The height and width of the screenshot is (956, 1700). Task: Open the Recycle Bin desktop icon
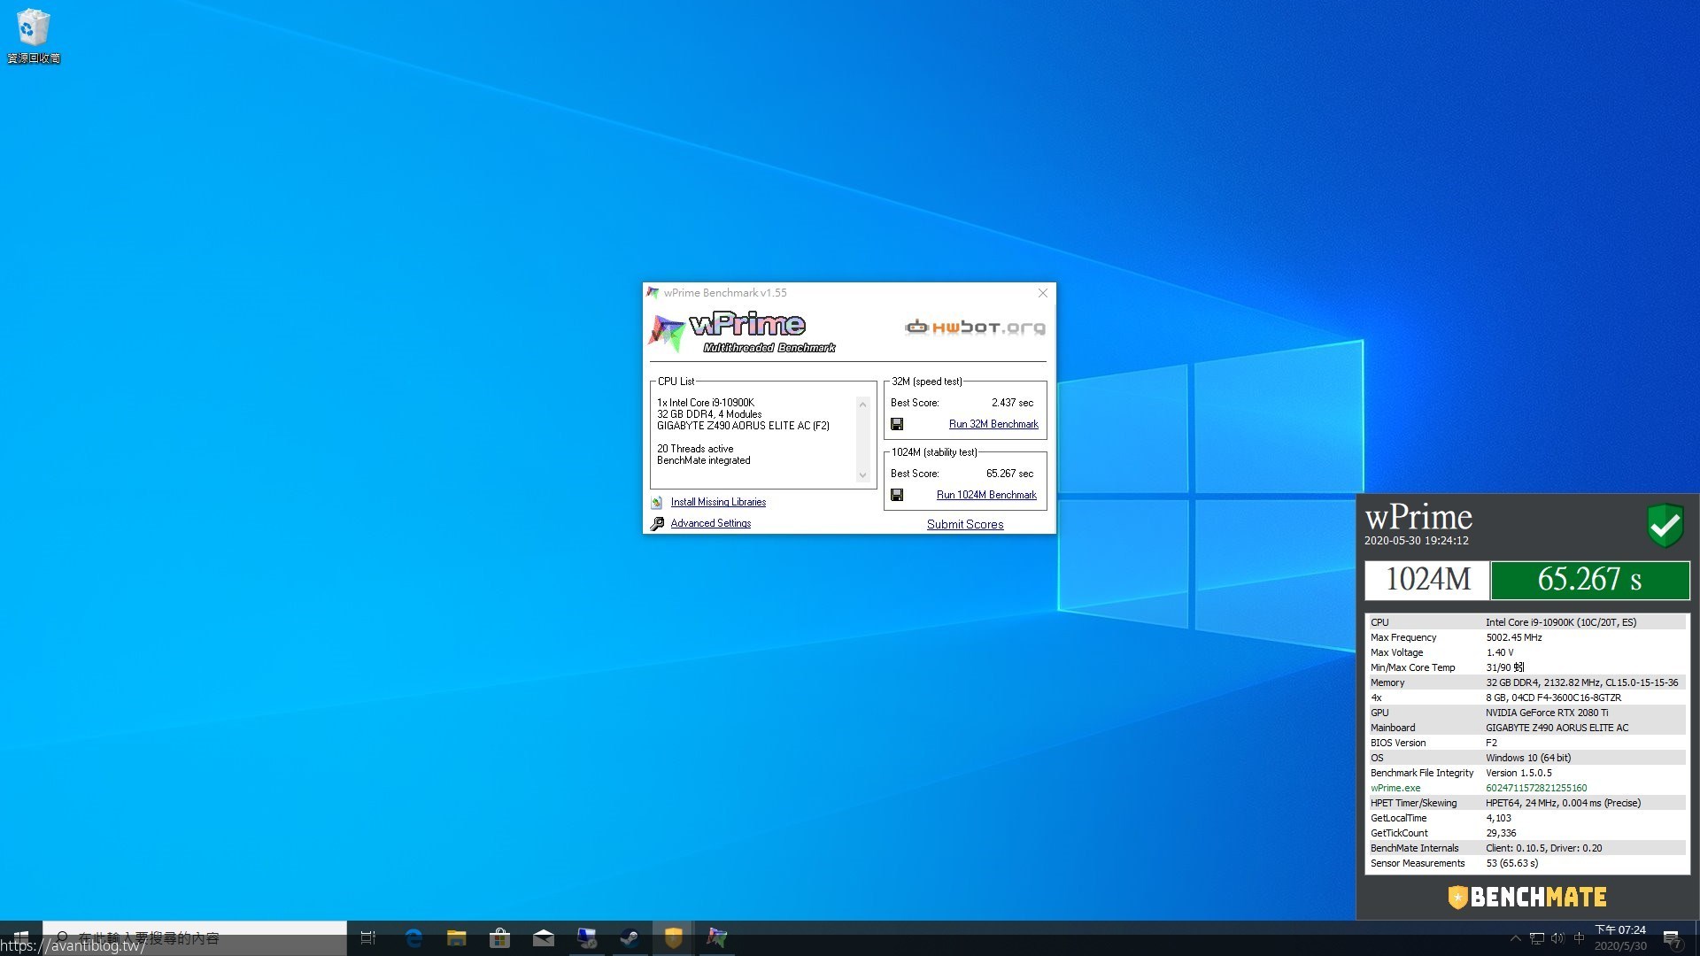point(33,36)
